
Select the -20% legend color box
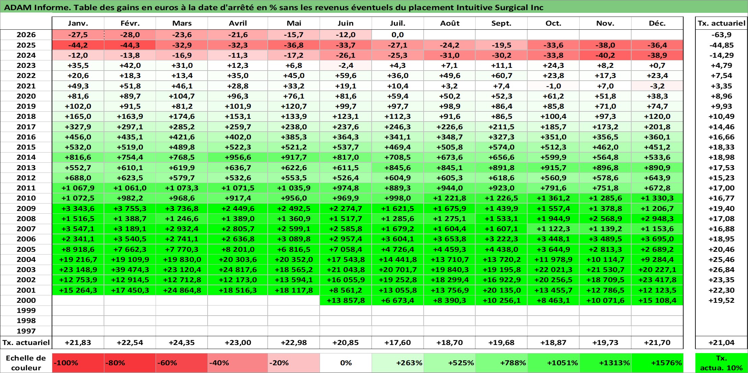[x=294, y=363]
